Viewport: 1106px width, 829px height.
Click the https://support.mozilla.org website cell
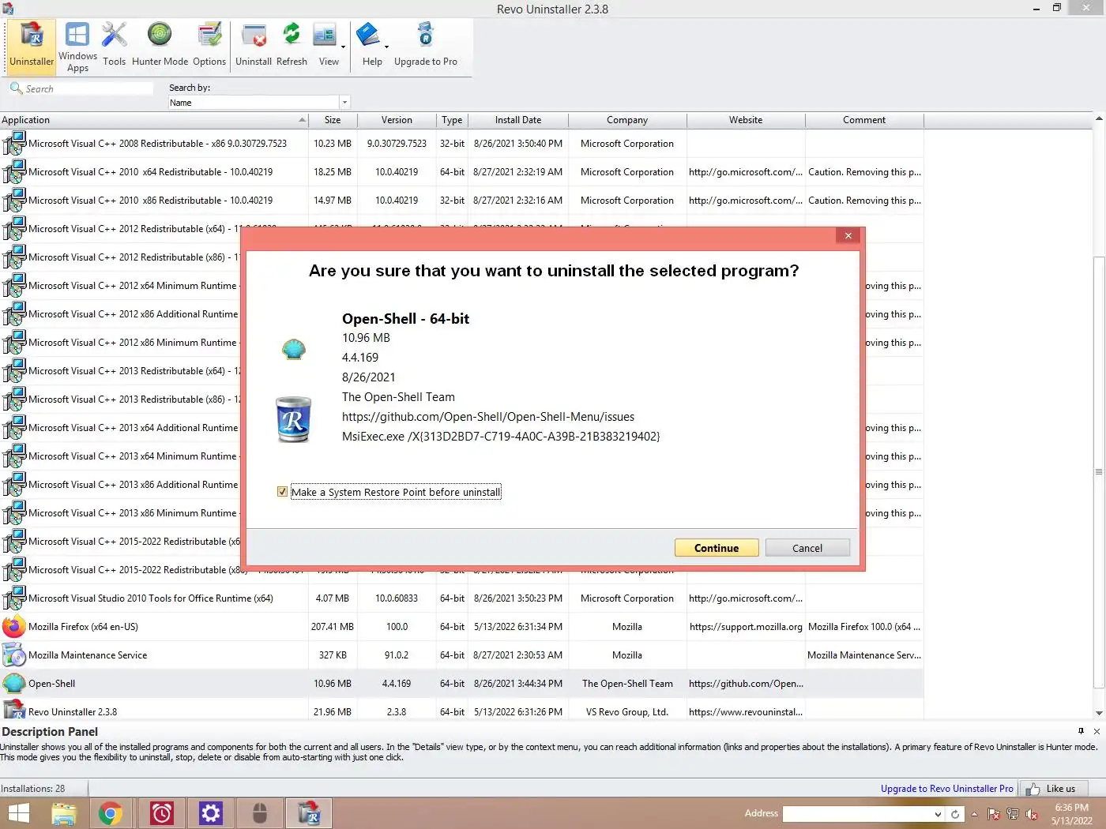(746, 627)
